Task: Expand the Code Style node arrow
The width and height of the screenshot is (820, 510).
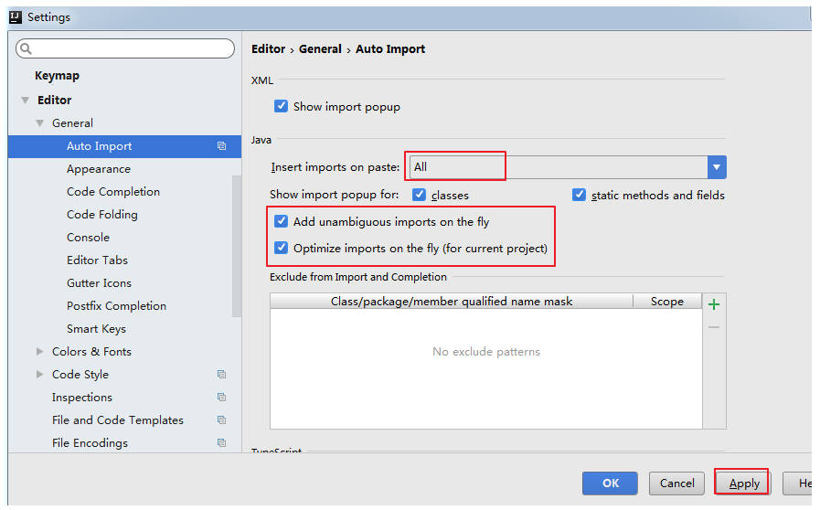Action: pyautogui.click(x=39, y=375)
